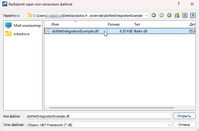Switch to detailed list view mode

click(x=193, y=15)
